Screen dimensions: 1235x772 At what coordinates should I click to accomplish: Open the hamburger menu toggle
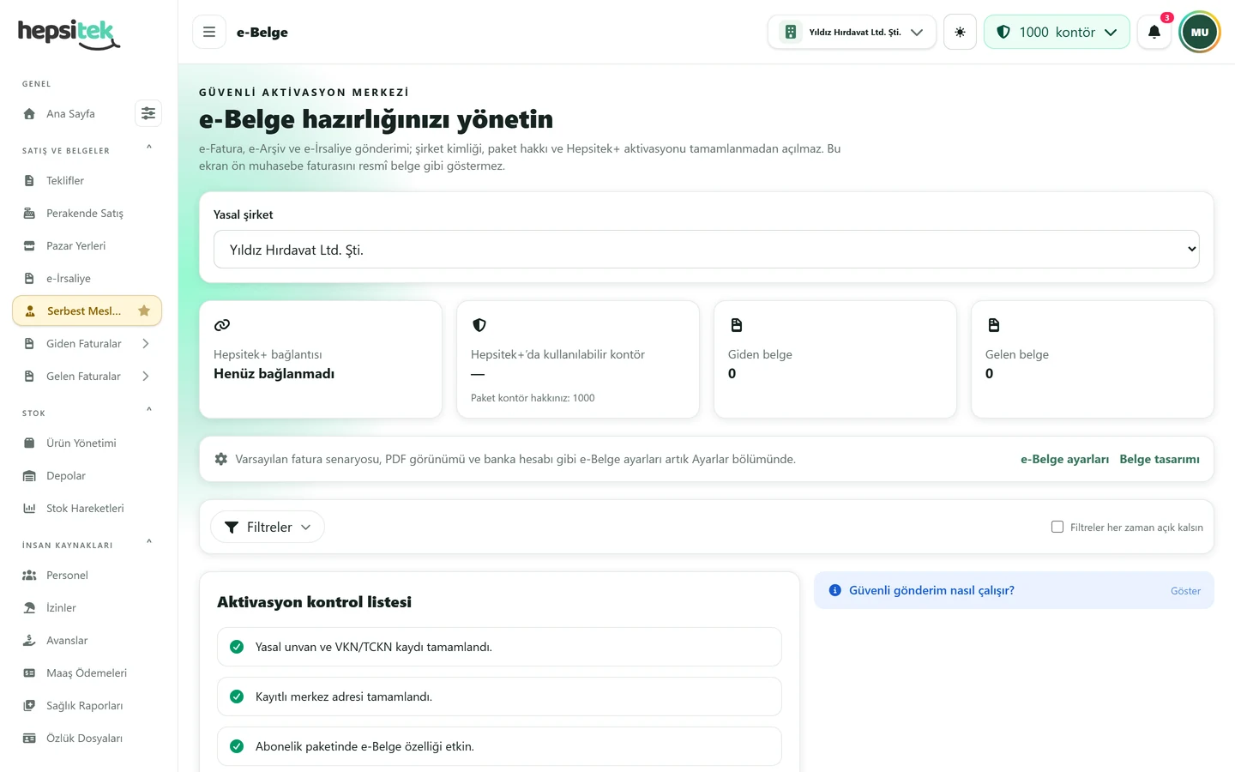[209, 32]
